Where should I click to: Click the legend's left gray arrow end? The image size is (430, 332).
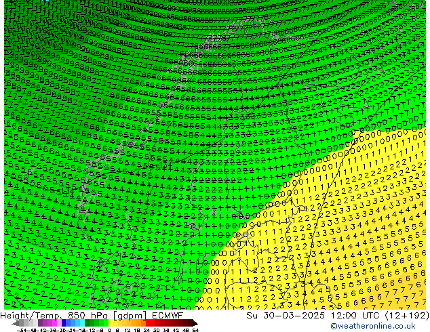click(16, 323)
